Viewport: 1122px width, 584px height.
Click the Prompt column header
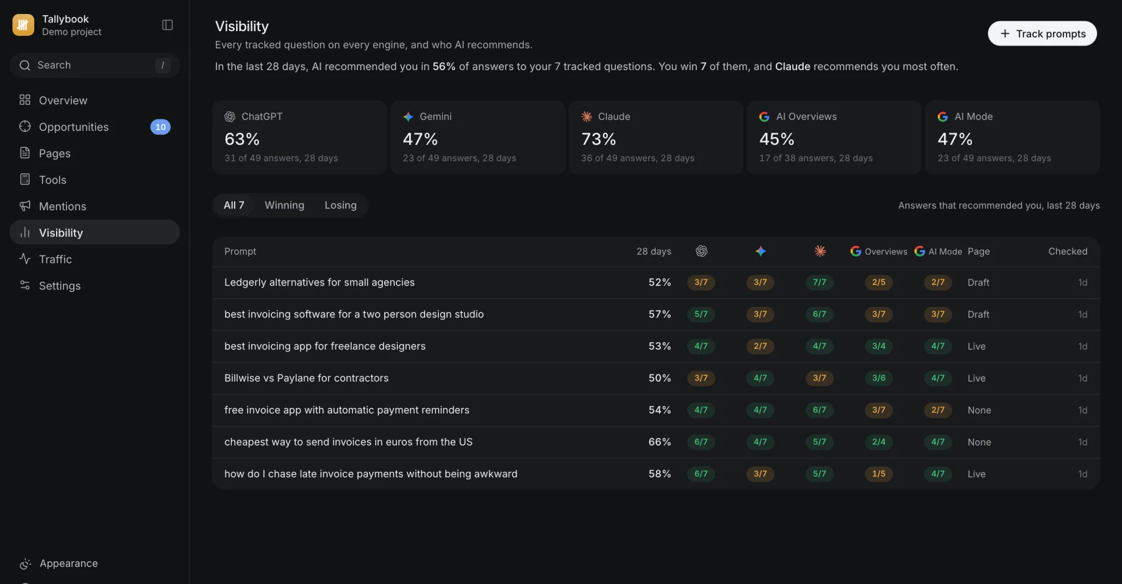click(x=240, y=251)
